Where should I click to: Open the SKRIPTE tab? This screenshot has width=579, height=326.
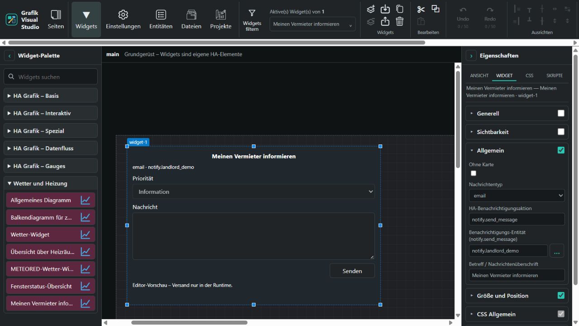click(555, 76)
